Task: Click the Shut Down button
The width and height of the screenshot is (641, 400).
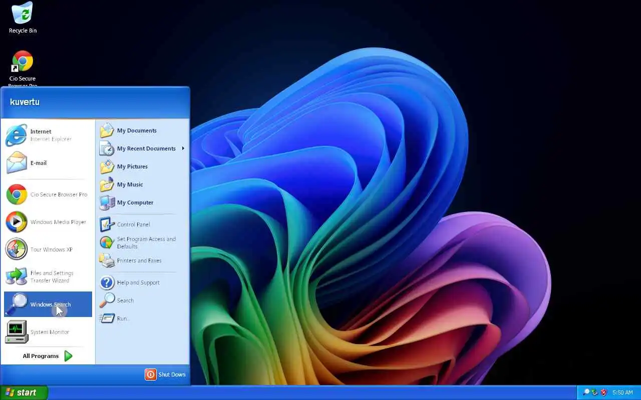Action: [165, 374]
